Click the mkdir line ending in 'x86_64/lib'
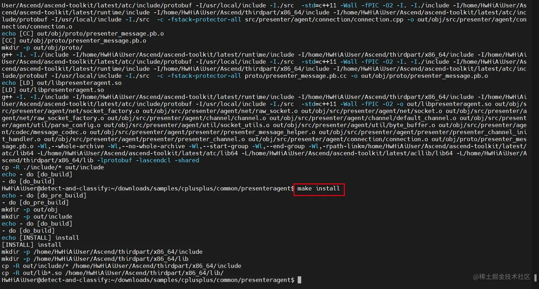The height and width of the screenshot is (289, 539). pos(95,259)
